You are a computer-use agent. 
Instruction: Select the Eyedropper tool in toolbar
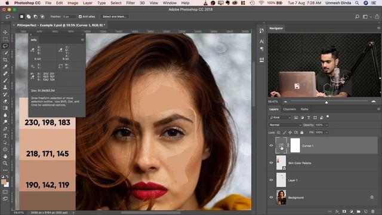[5, 66]
